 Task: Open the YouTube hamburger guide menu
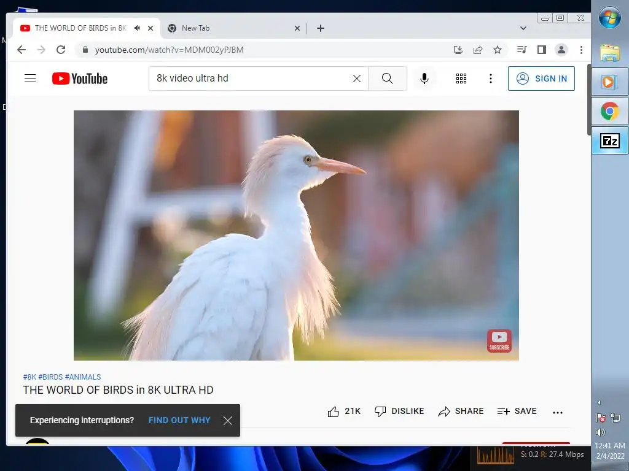tap(30, 78)
